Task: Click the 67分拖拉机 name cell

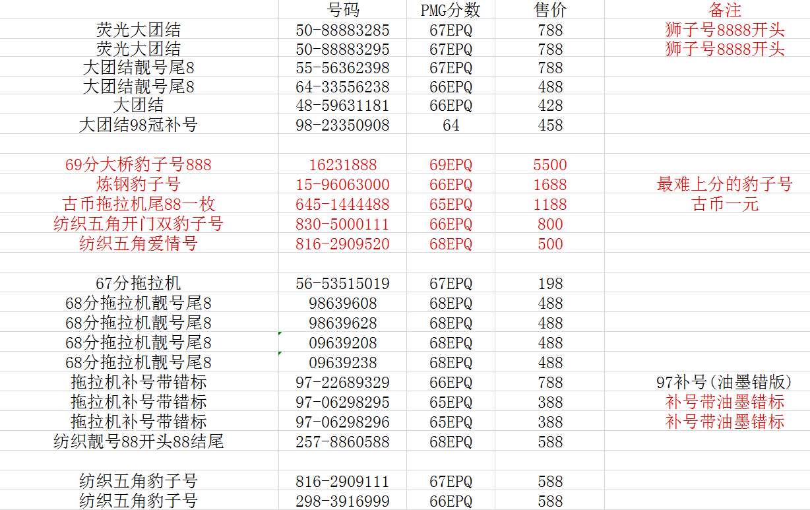Action: [x=139, y=283]
